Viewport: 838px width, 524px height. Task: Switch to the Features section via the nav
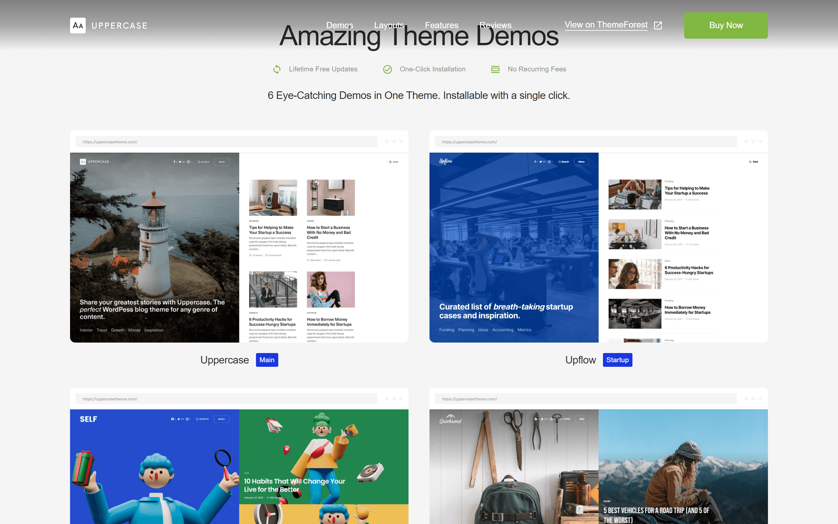tap(442, 25)
